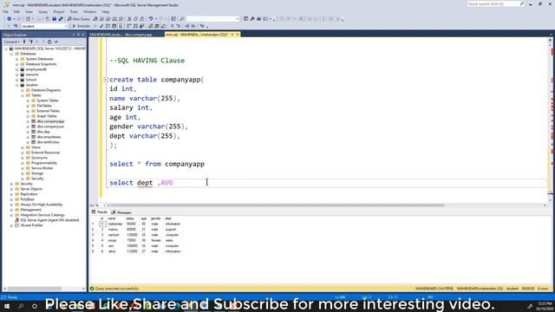555x312 pixels.
Task: Open the File menu
Action: tap(6, 11)
